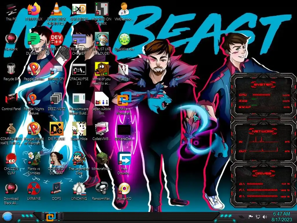Open the Firefox icon labeled FURRY FUX
The width and height of the screenshot is (297, 223).
[x=34, y=9]
